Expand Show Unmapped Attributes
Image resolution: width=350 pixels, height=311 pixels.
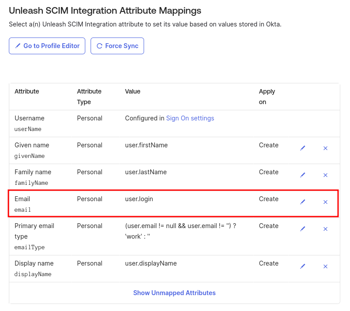175,293
